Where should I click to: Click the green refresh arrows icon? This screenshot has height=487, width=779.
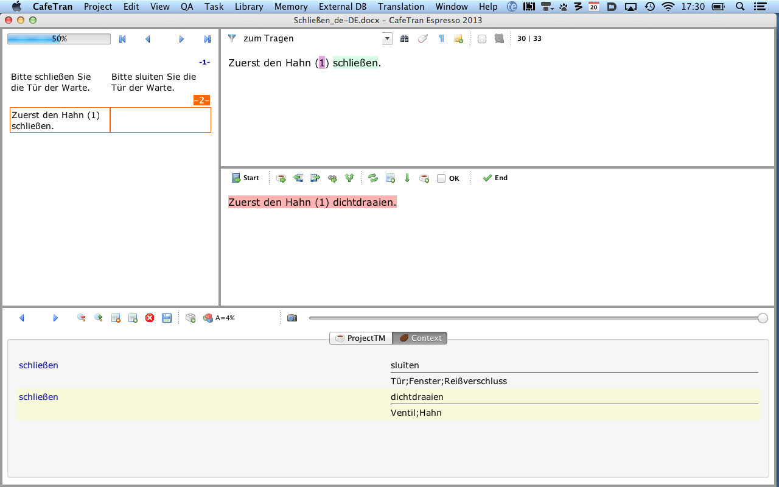click(x=373, y=178)
